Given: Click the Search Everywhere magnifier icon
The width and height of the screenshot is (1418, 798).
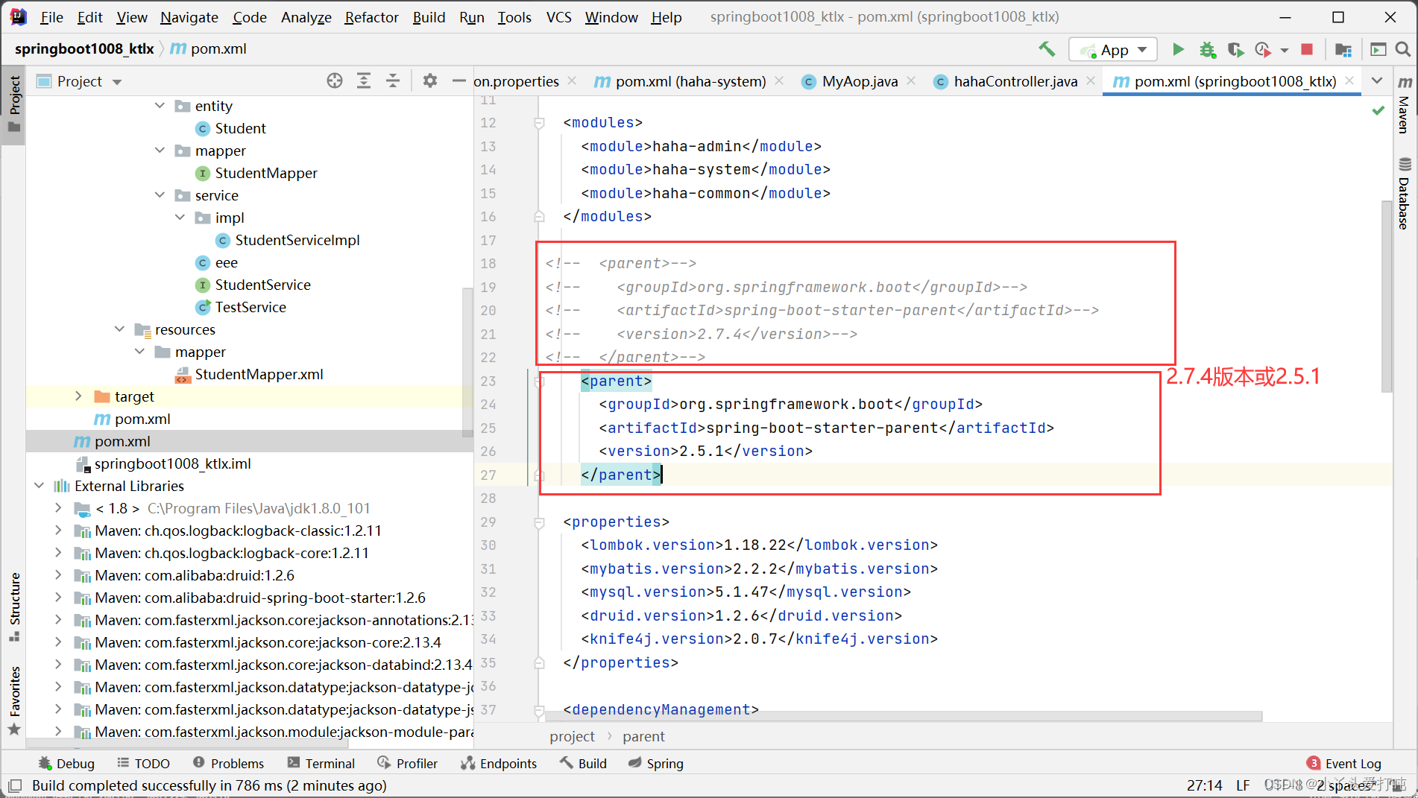Looking at the screenshot, I should 1402,49.
